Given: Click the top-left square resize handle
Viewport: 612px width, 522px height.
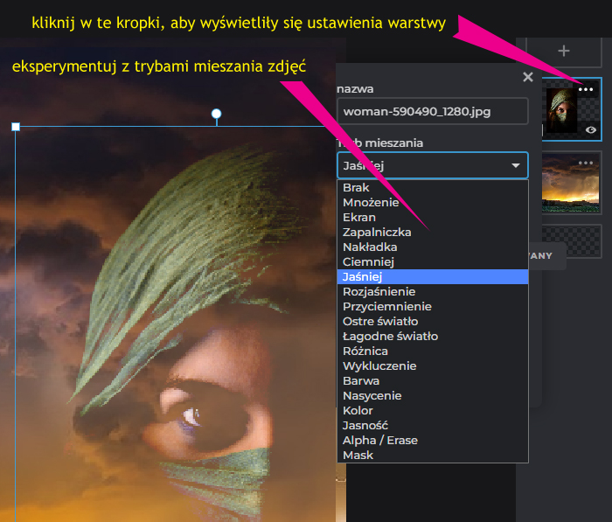Looking at the screenshot, I should (x=16, y=127).
